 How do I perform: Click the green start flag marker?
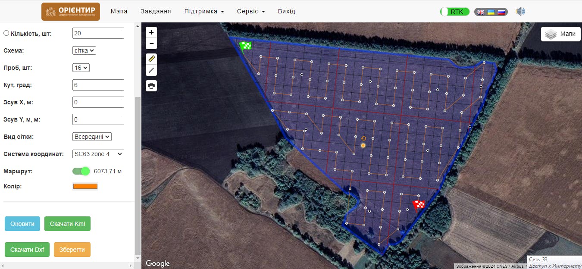pyautogui.click(x=246, y=46)
